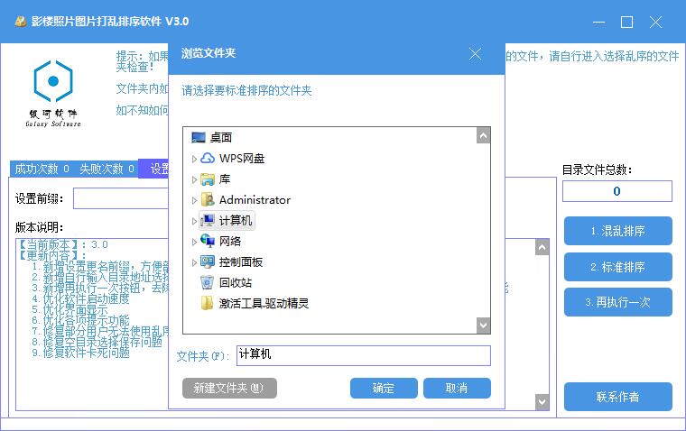Click the 成功次数 counter label
This screenshot has width=686, height=431.
[x=42, y=169]
